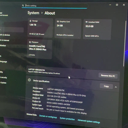
Task: Minimize the Settings window
Action: click(x=110, y=5)
